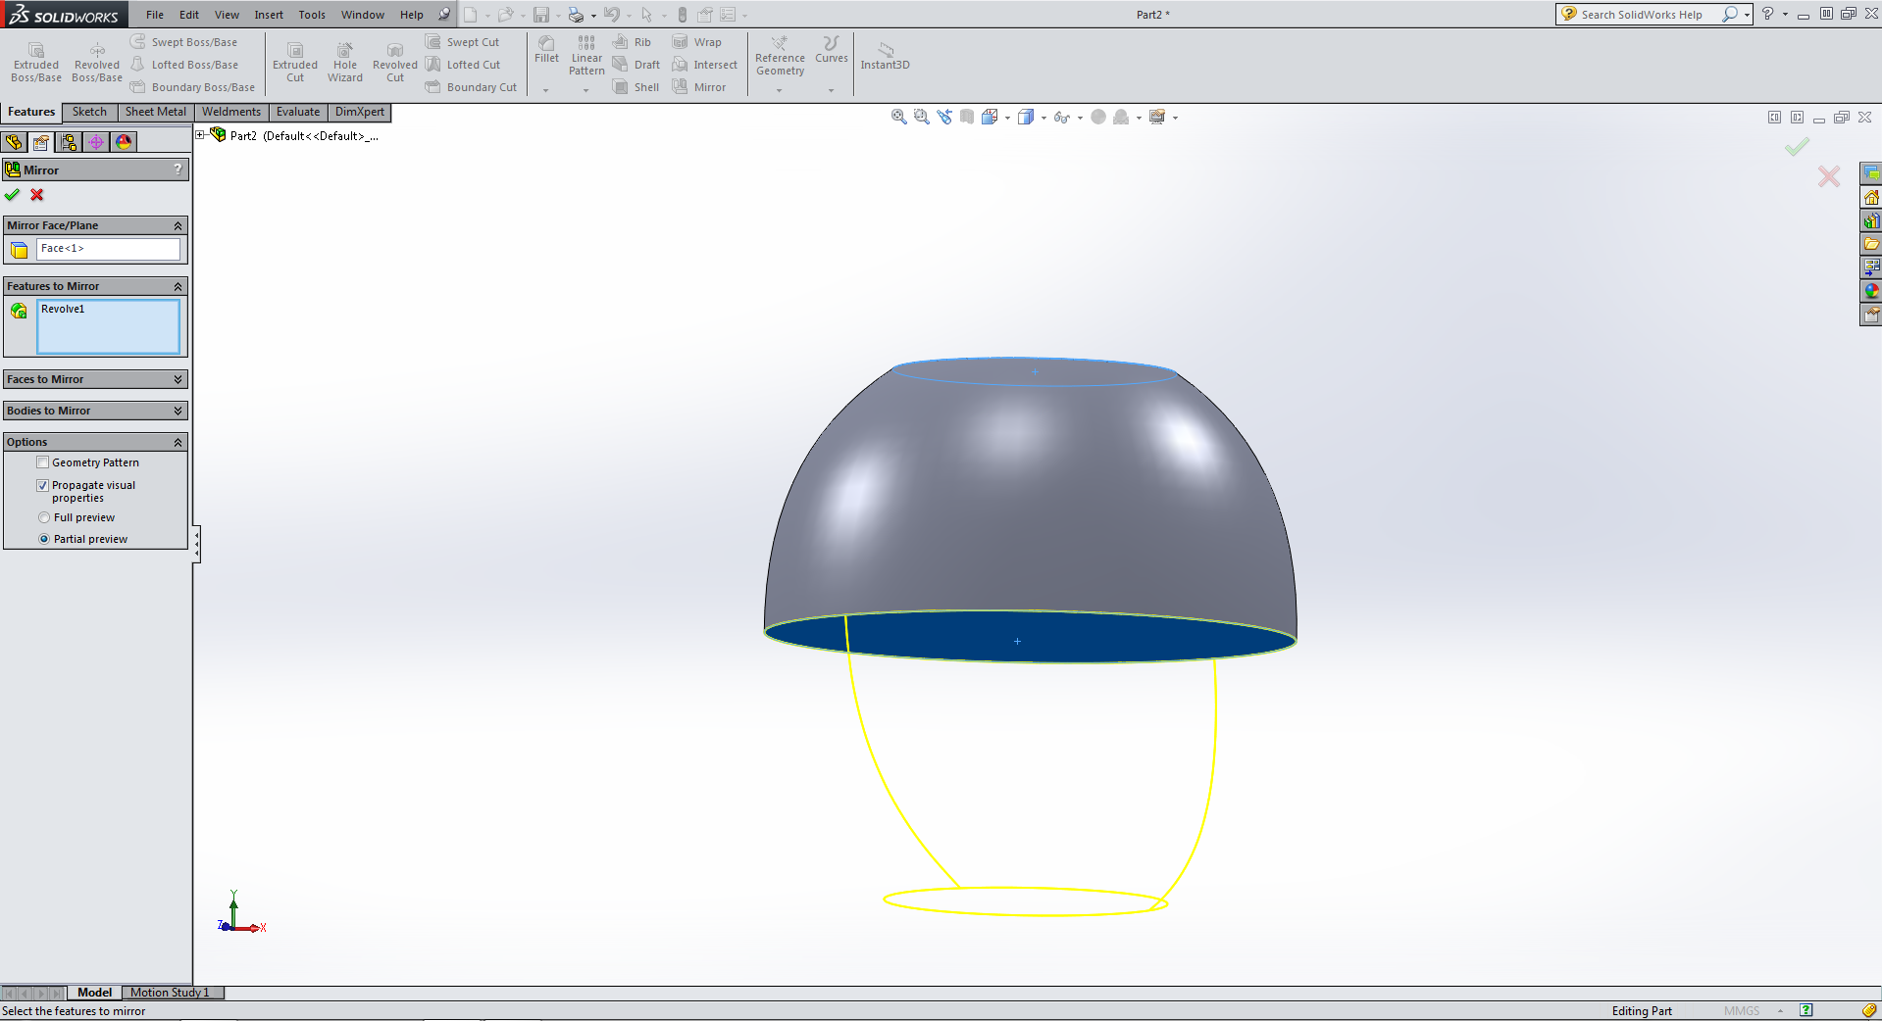The width and height of the screenshot is (1882, 1021).
Task: Click the Mirror tool in the ribbon
Action: coord(699,87)
